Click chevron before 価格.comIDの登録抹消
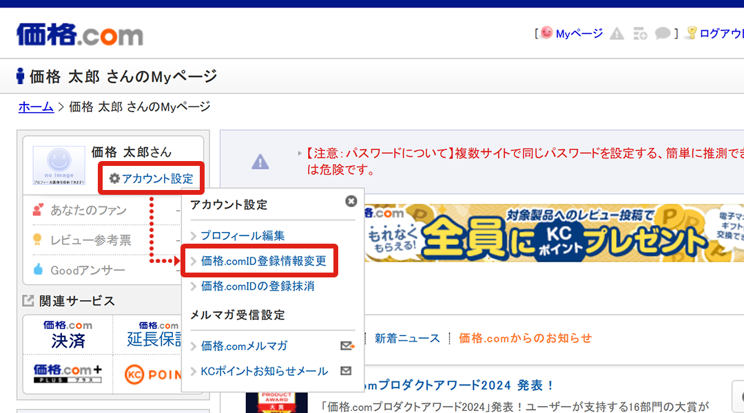 pyautogui.click(x=194, y=286)
